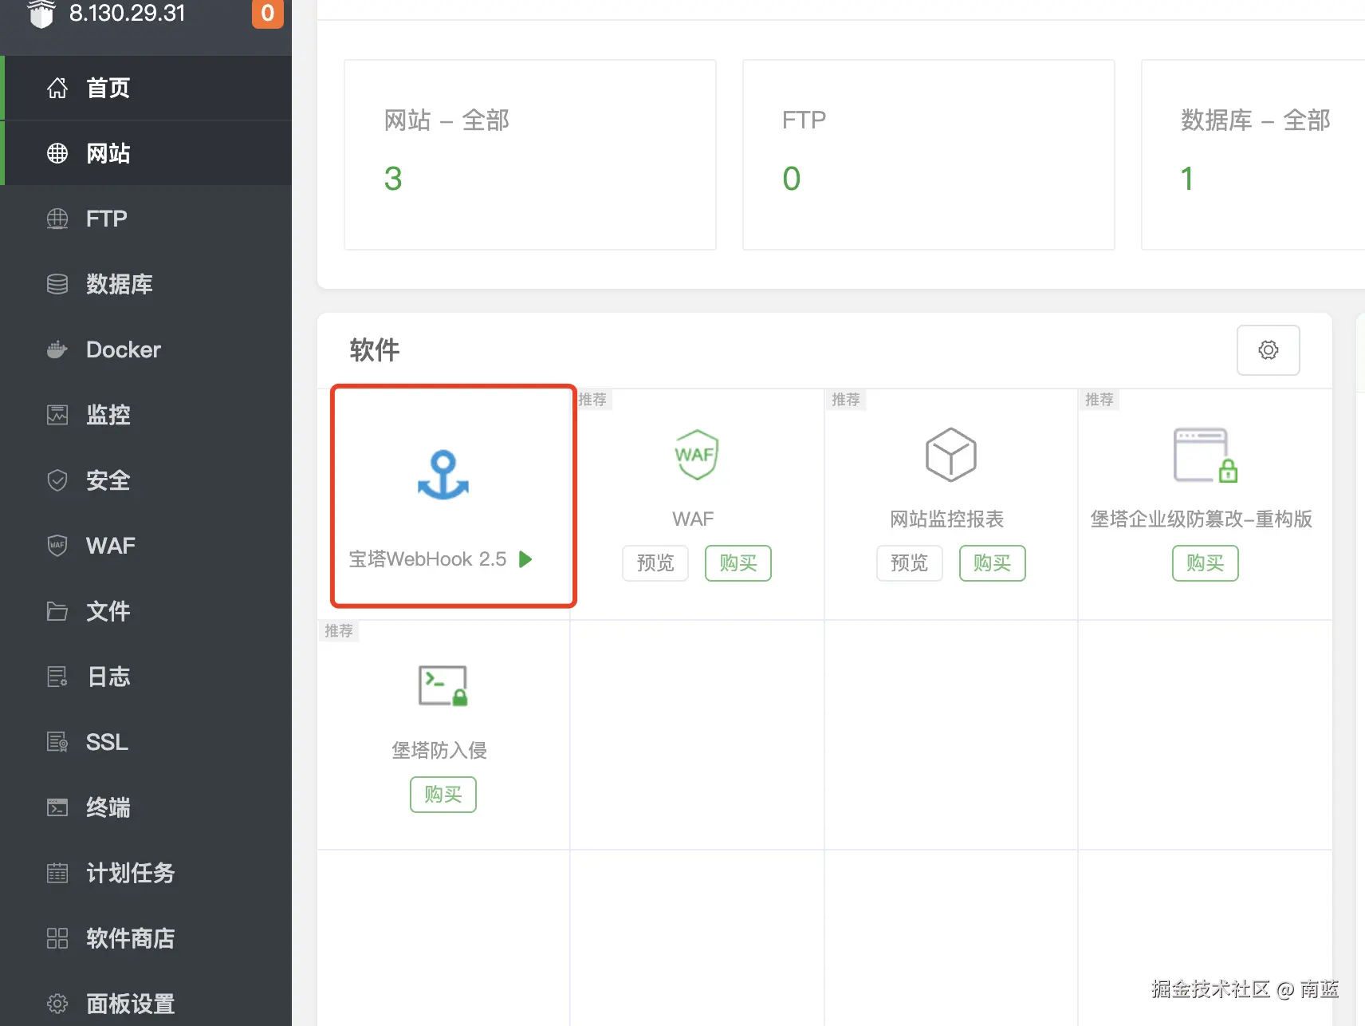Click the FTP globe icon in sidebar
1365x1026 pixels.
[57, 219]
